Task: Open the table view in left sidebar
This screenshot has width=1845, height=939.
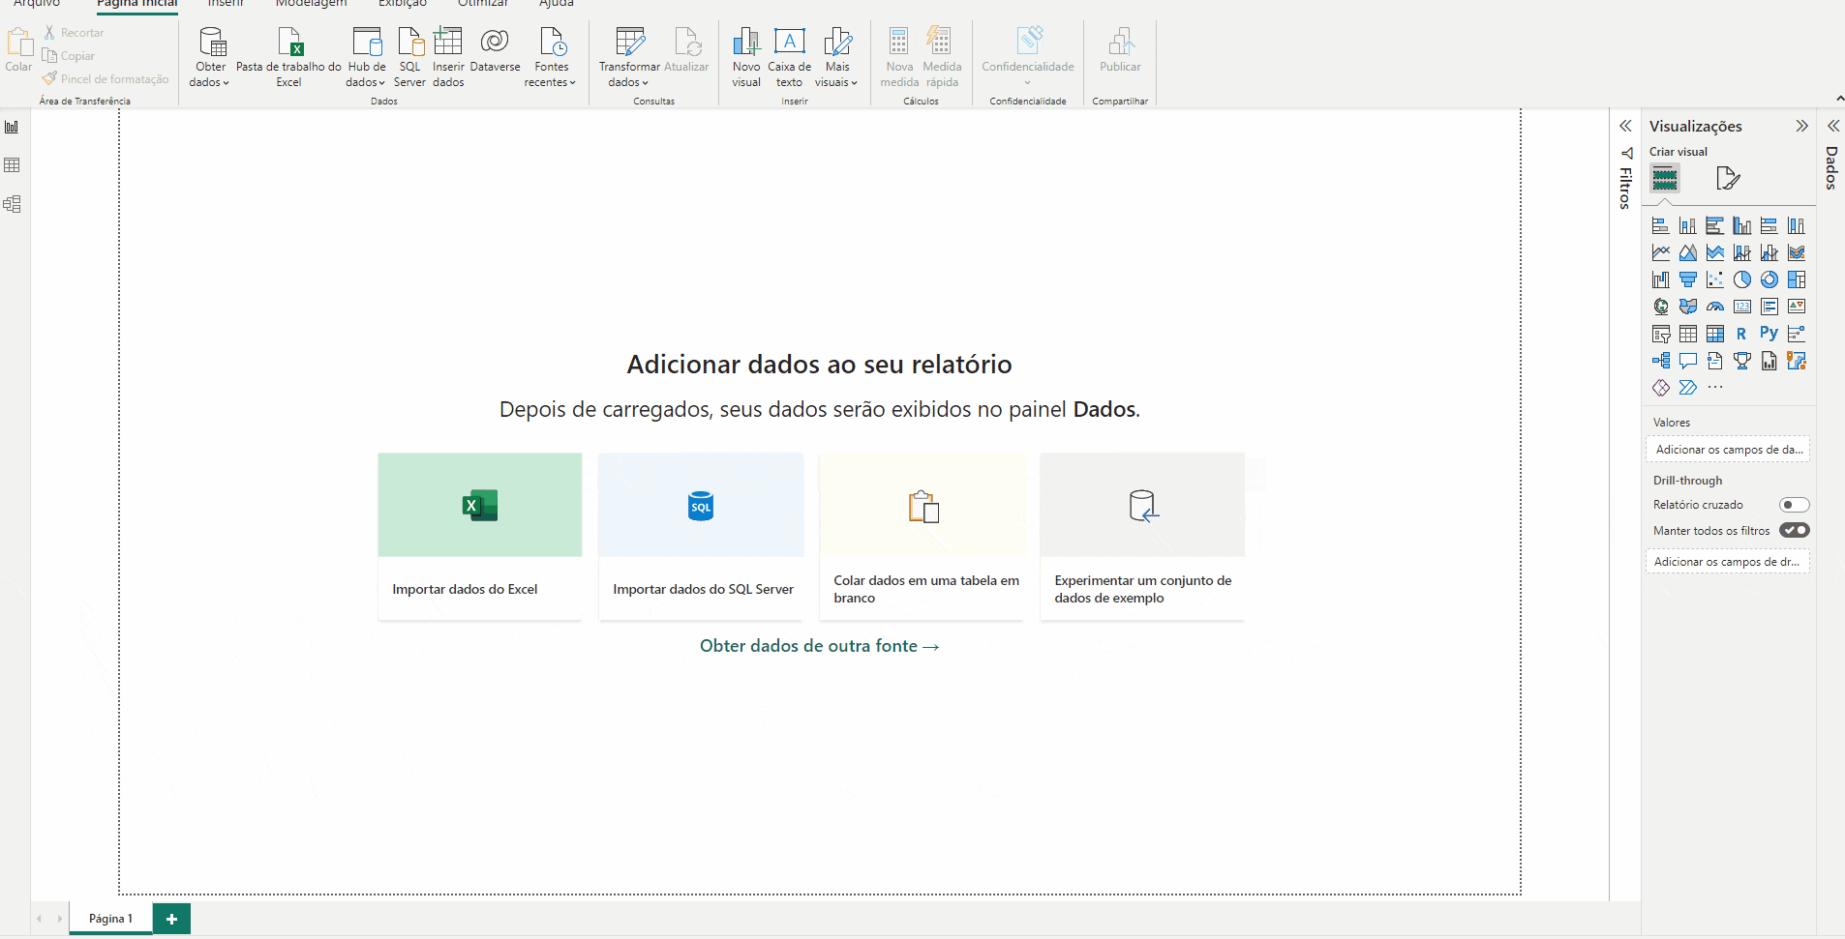Action: pyautogui.click(x=13, y=165)
